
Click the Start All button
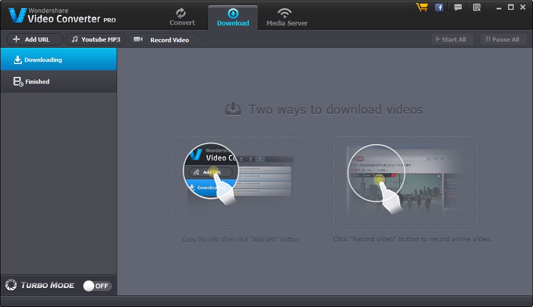(x=452, y=39)
